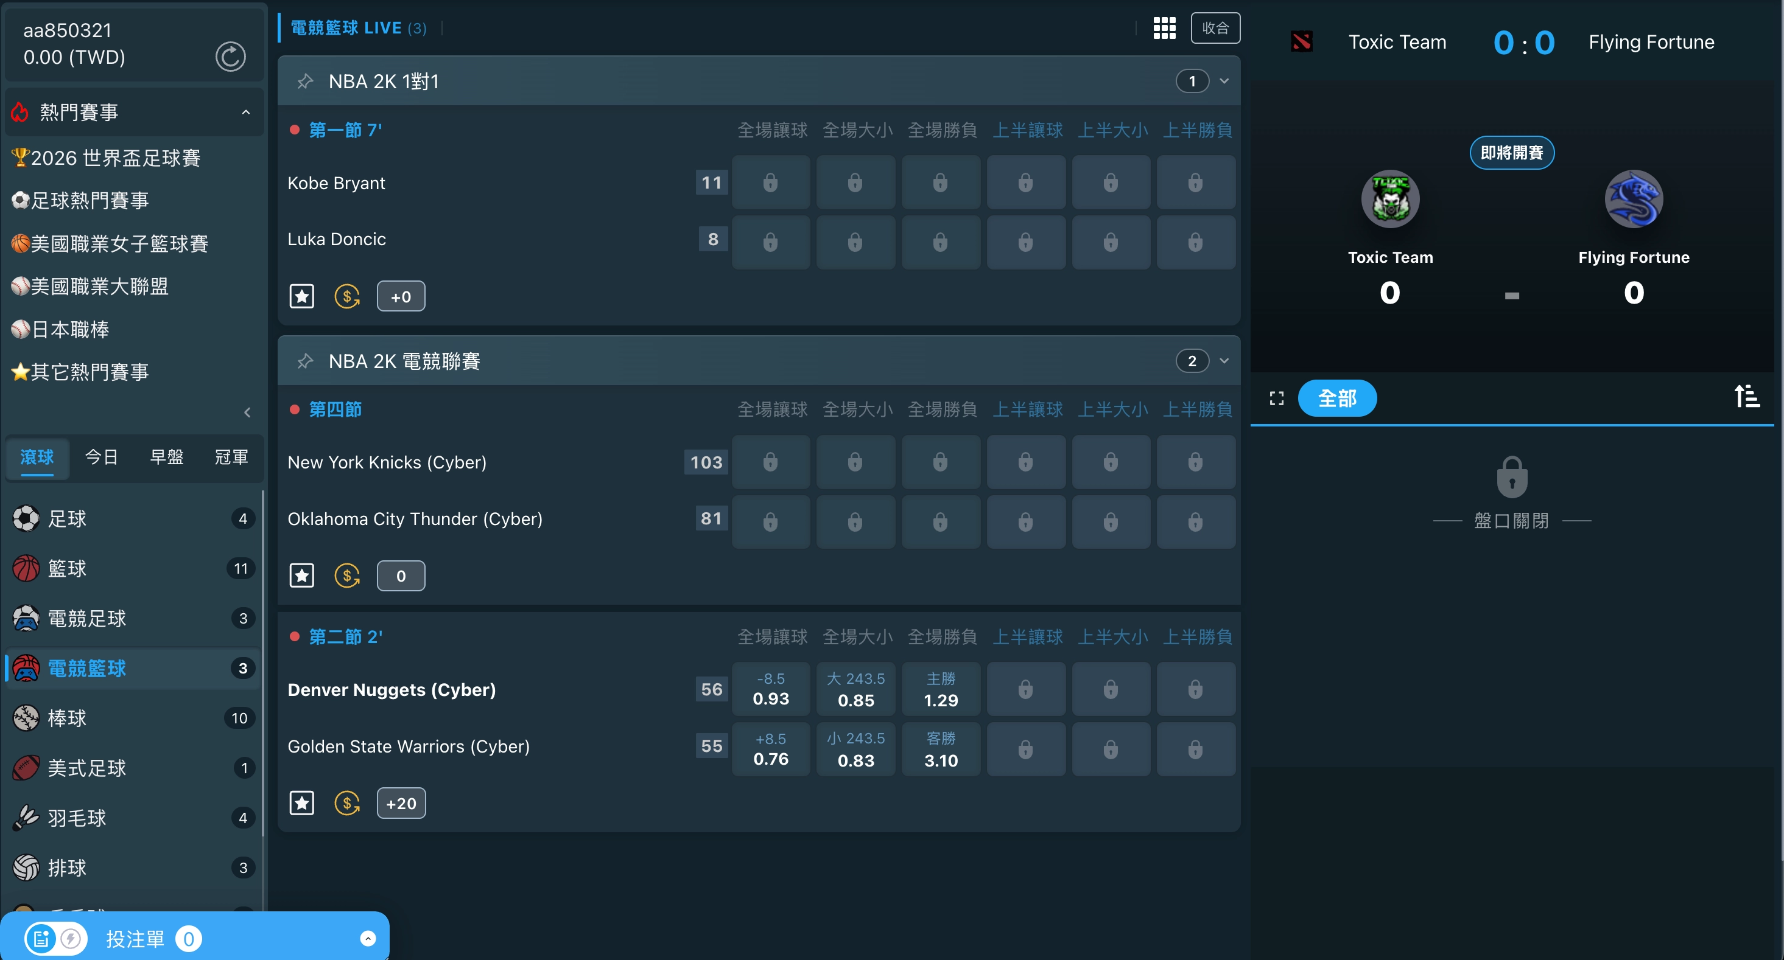Expand the 投注單 bet slip panel
This screenshot has height=960, width=1784.
[368, 939]
